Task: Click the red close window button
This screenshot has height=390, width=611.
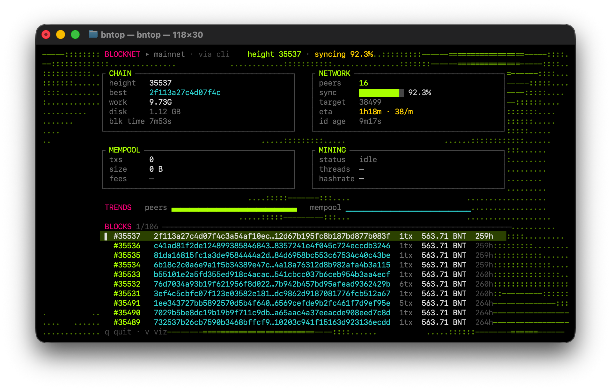Action: click(46, 34)
